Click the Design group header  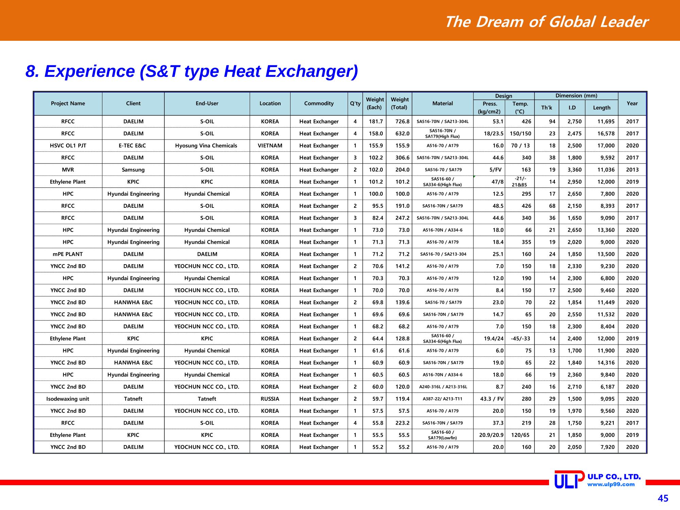pos(504,96)
